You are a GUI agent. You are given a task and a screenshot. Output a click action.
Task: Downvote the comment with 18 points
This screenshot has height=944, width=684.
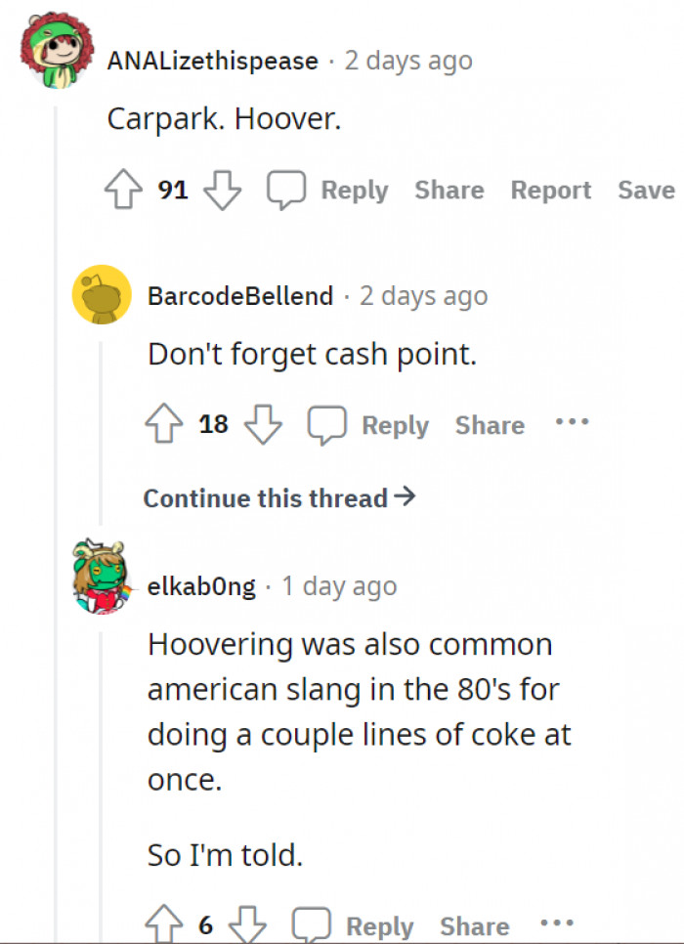(x=262, y=425)
